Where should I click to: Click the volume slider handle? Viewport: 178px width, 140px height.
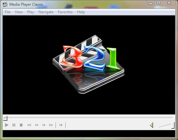(173, 125)
